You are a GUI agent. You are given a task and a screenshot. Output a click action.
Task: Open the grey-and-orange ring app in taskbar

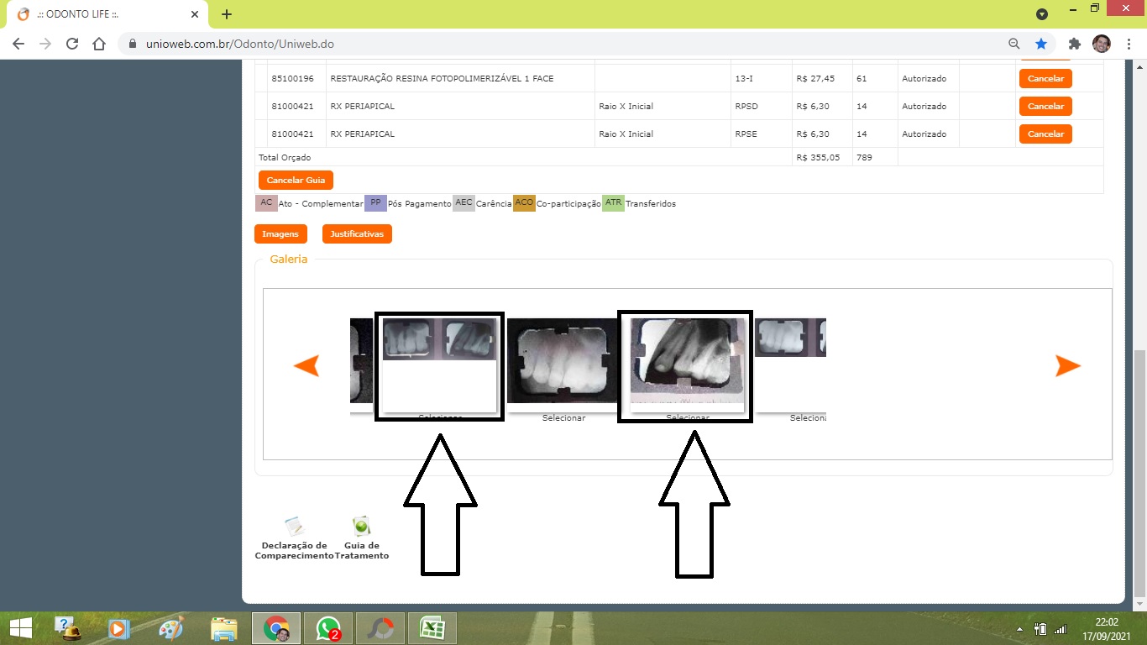pos(380,628)
